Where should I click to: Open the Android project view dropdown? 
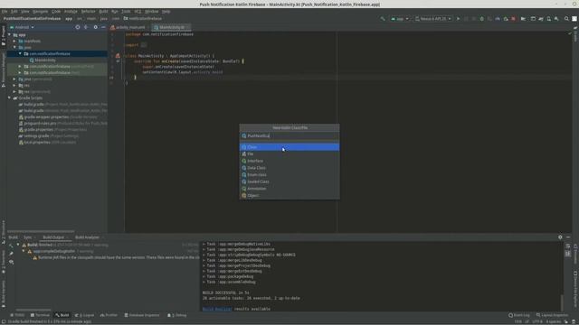[22, 27]
